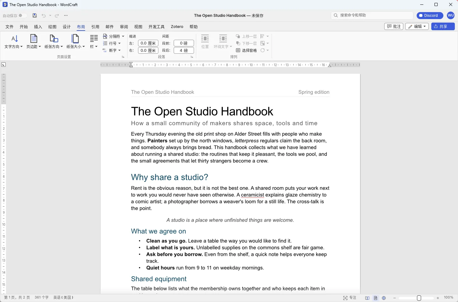Undo the last action
This screenshot has width=458, height=302.
44,16
